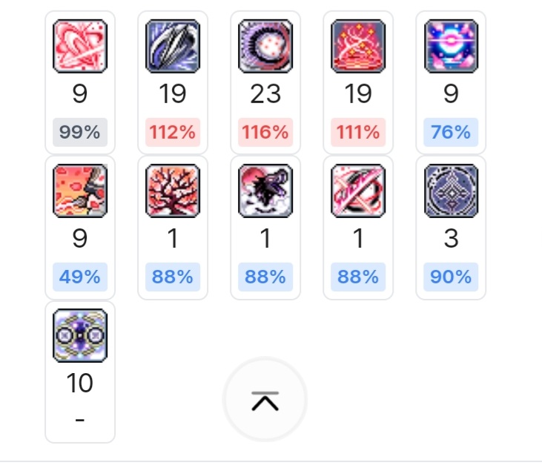Select the red 116% badge
Image resolution: width=542 pixels, height=468 pixels.
[x=265, y=132]
